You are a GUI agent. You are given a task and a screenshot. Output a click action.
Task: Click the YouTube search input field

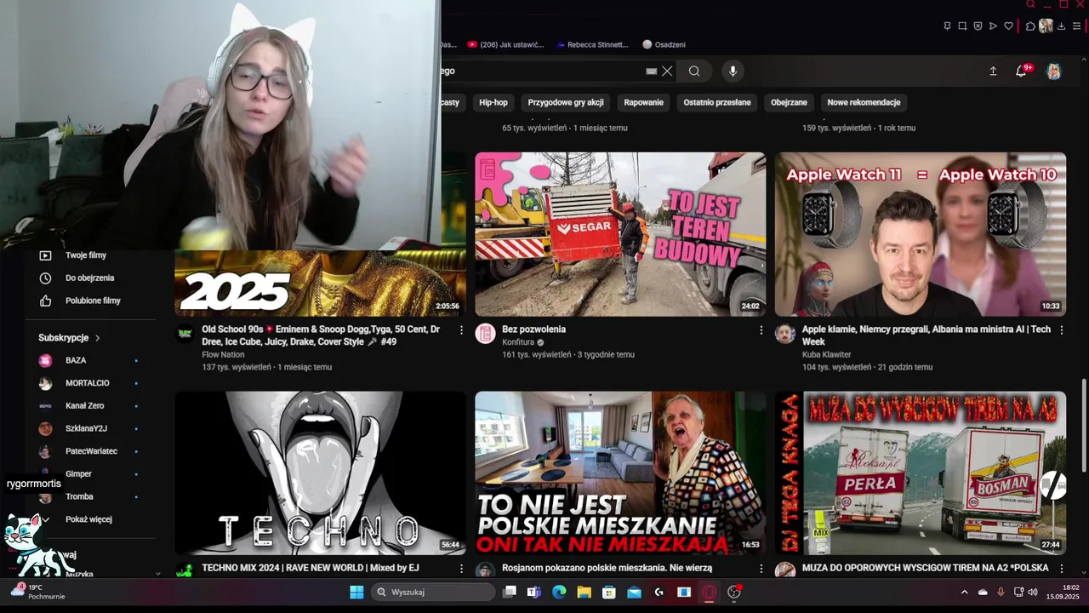coord(544,72)
